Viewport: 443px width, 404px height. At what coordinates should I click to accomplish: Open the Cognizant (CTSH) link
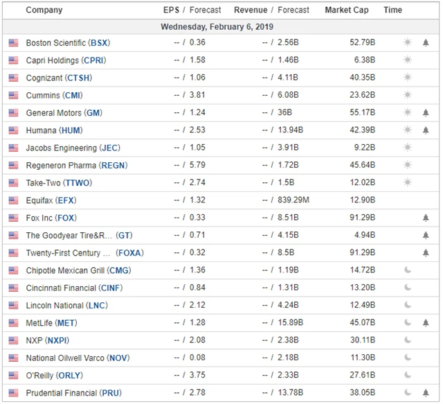(x=59, y=78)
